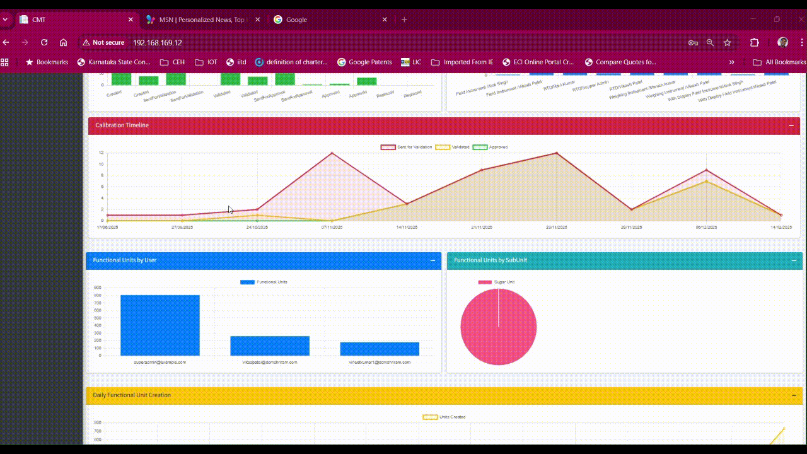Click the Daily Functional Unit Creation title
This screenshot has height=454, width=807.
click(x=132, y=395)
